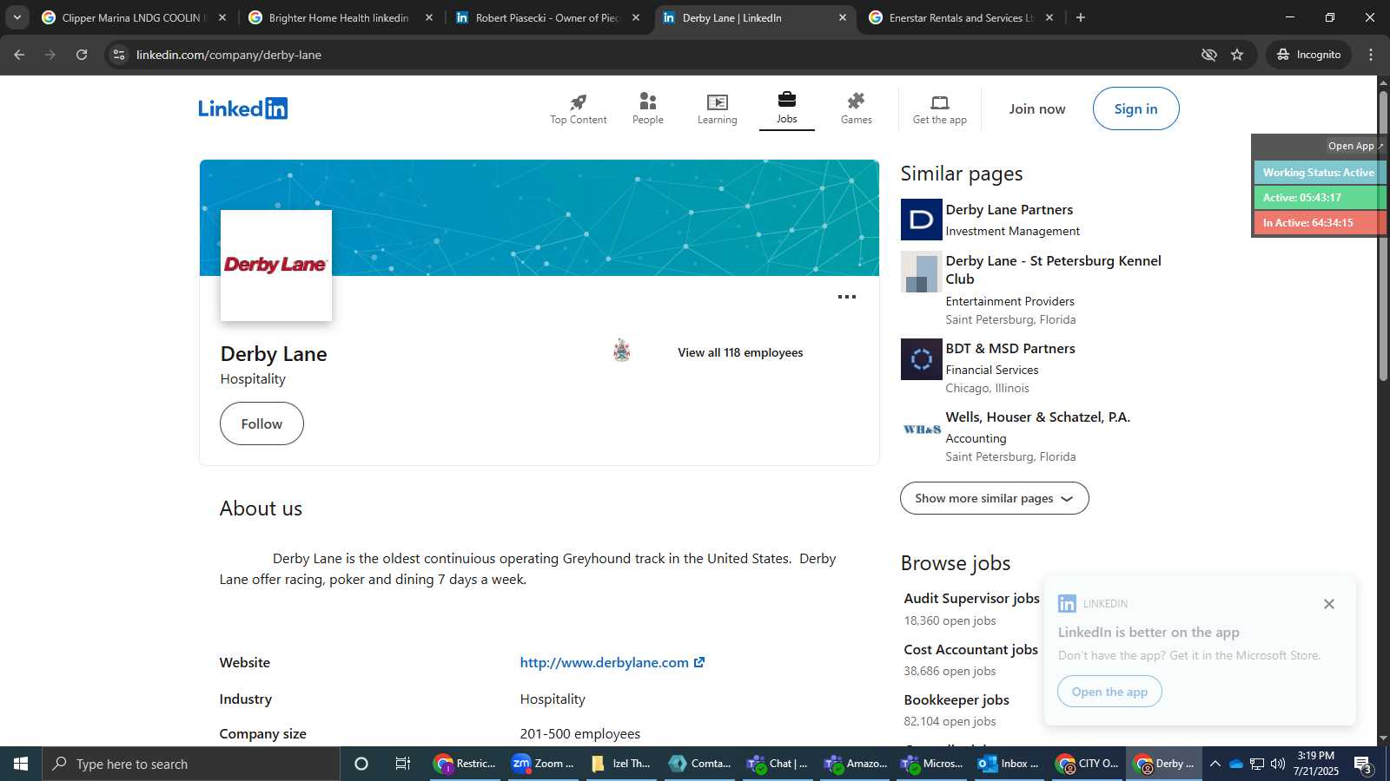This screenshot has width=1390, height=781.
Task: Click the volume icon in system tray
Action: (x=1277, y=764)
